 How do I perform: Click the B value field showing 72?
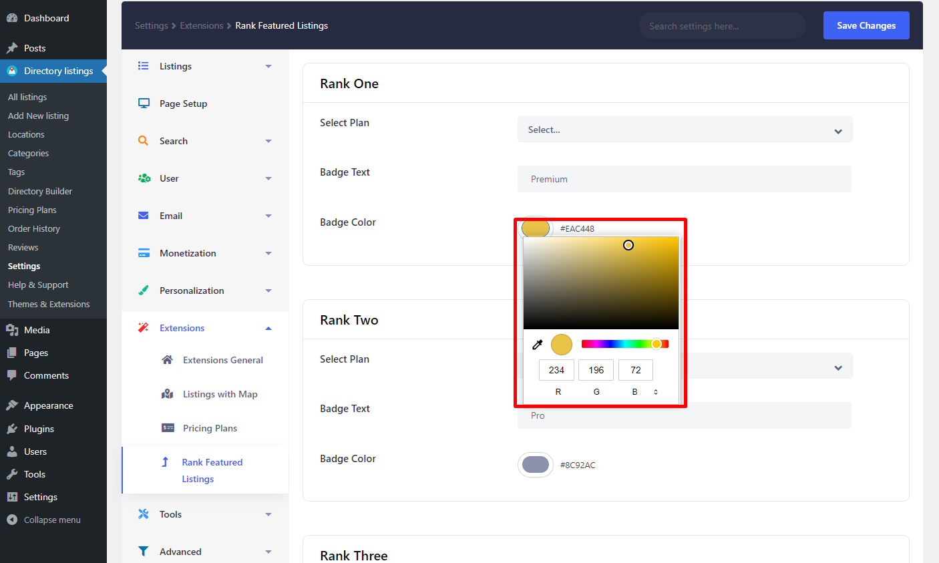point(636,370)
